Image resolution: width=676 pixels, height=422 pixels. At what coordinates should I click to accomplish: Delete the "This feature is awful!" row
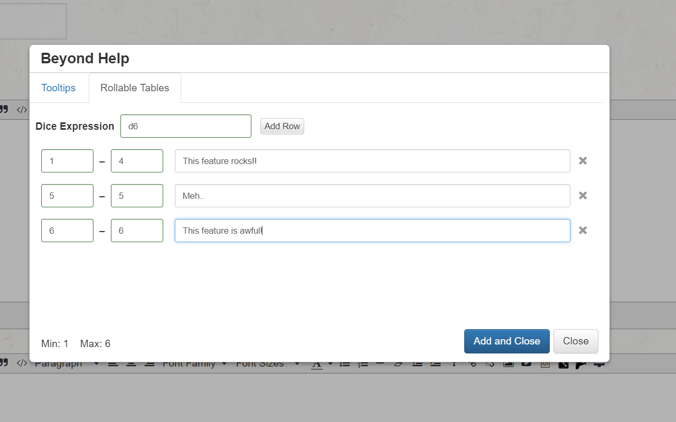(x=583, y=231)
